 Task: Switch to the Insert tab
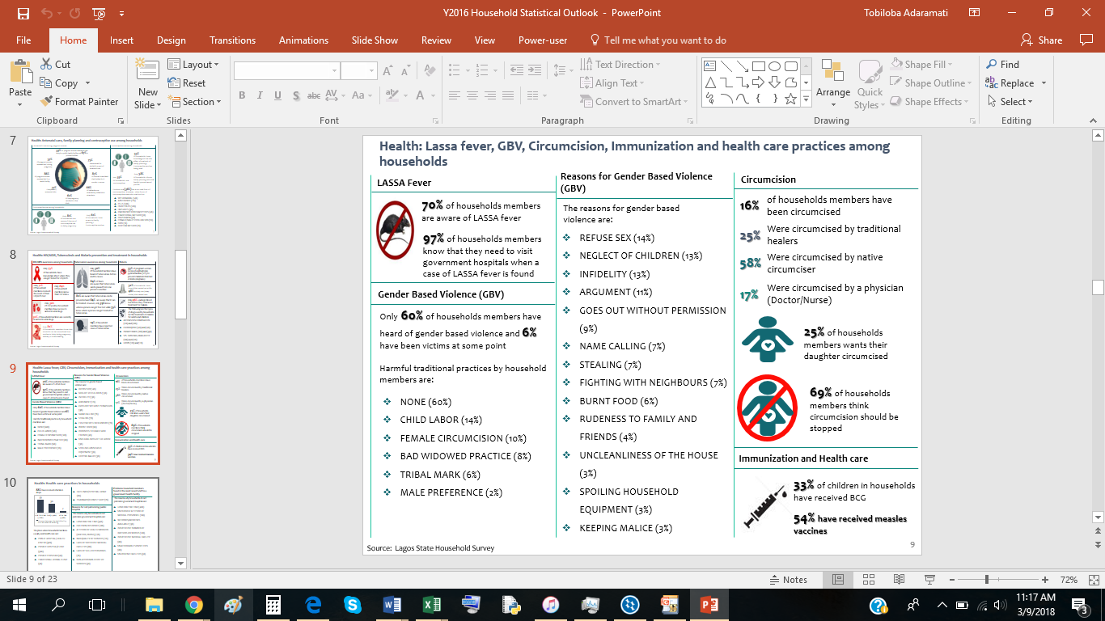point(122,40)
